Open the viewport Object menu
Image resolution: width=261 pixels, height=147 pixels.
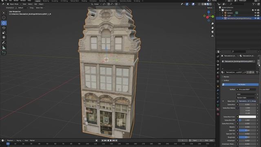pyautogui.click(x=41, y=4)
